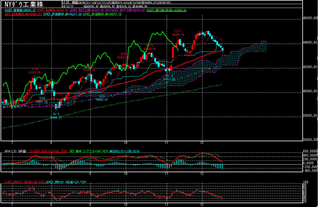Click month 12 label under the main price chart
Viewport: 318px width, 207px height.
[202, 143]
